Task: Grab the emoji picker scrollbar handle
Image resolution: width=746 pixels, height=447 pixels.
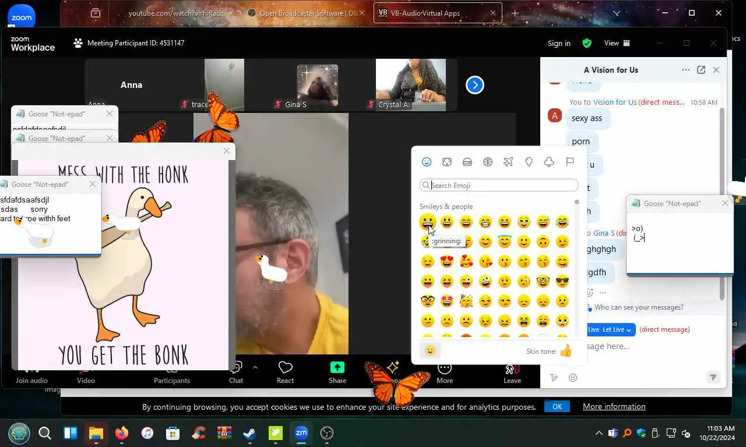Action: (x=577, y=202)
